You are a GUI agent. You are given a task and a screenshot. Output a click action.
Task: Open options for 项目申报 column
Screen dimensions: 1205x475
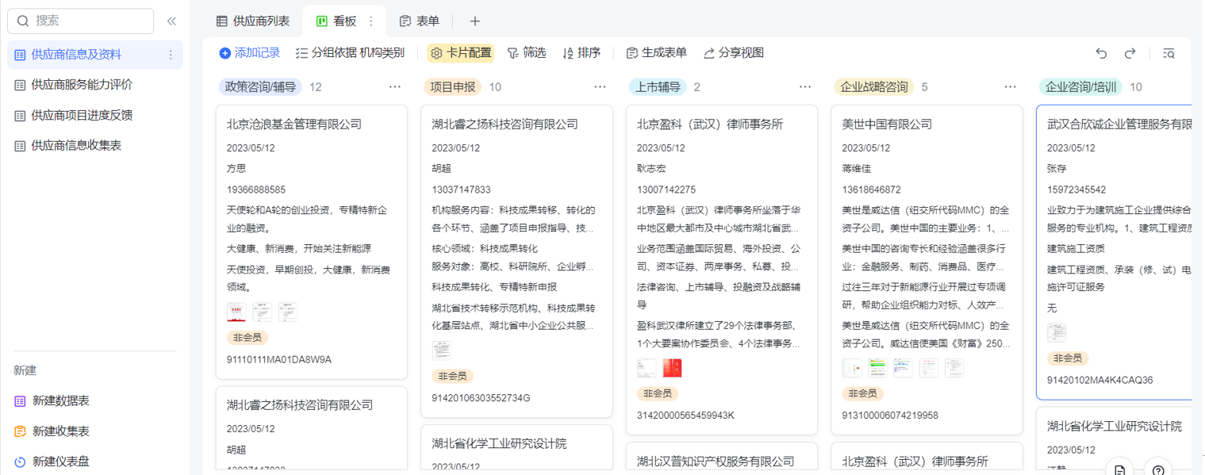pos(601,87)
